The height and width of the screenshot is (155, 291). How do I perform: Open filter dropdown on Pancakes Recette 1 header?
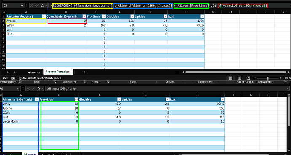(44, 16)
